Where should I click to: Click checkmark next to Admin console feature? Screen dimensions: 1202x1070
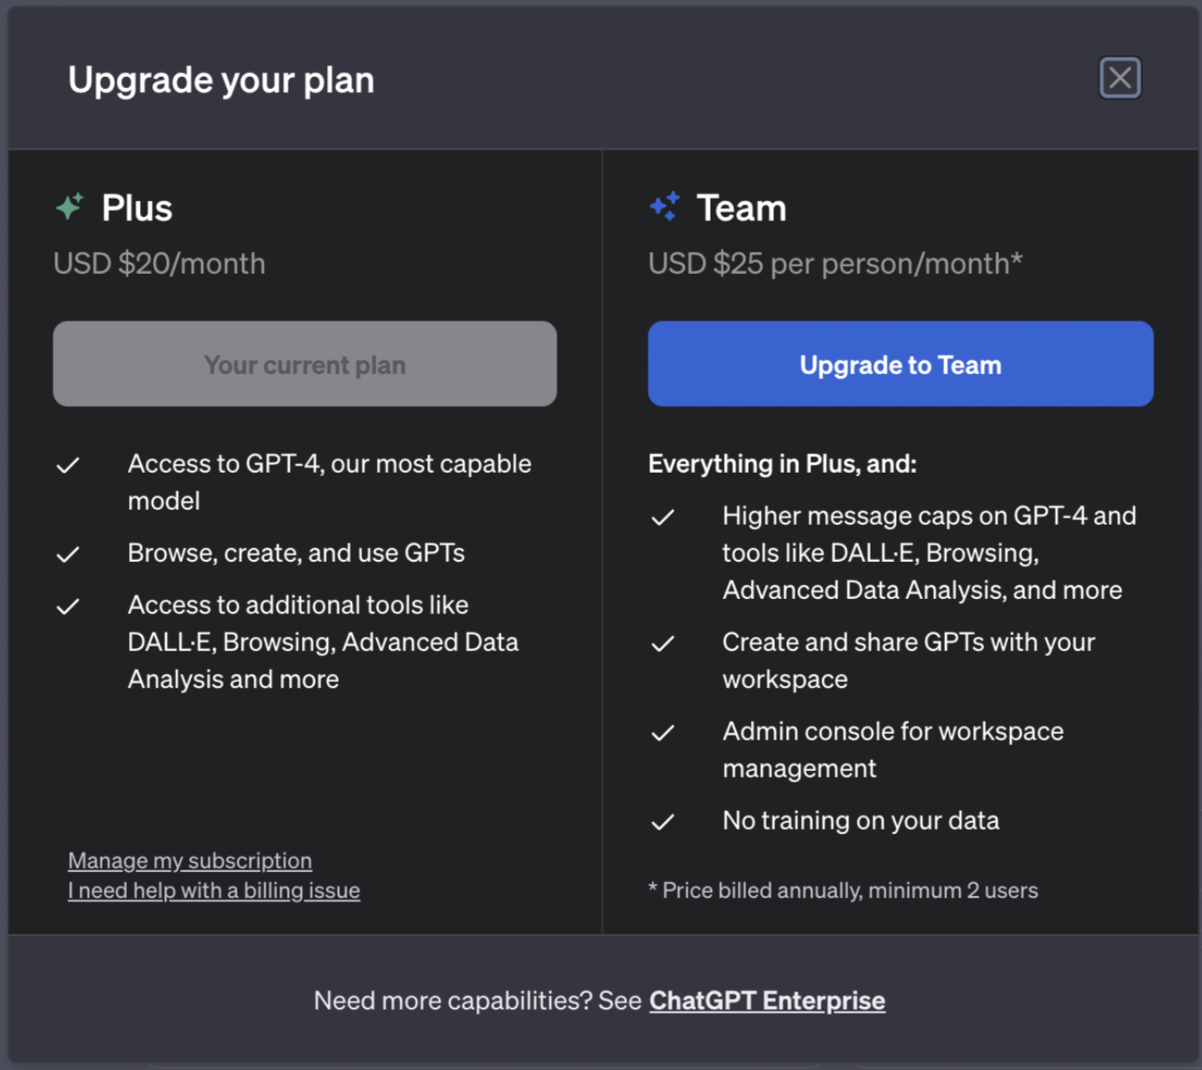[662, 733]
